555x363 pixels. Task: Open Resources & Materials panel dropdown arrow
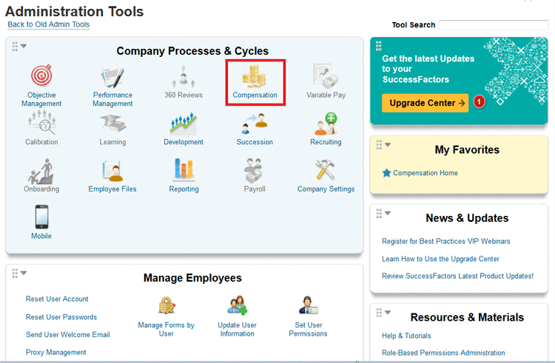388,313
